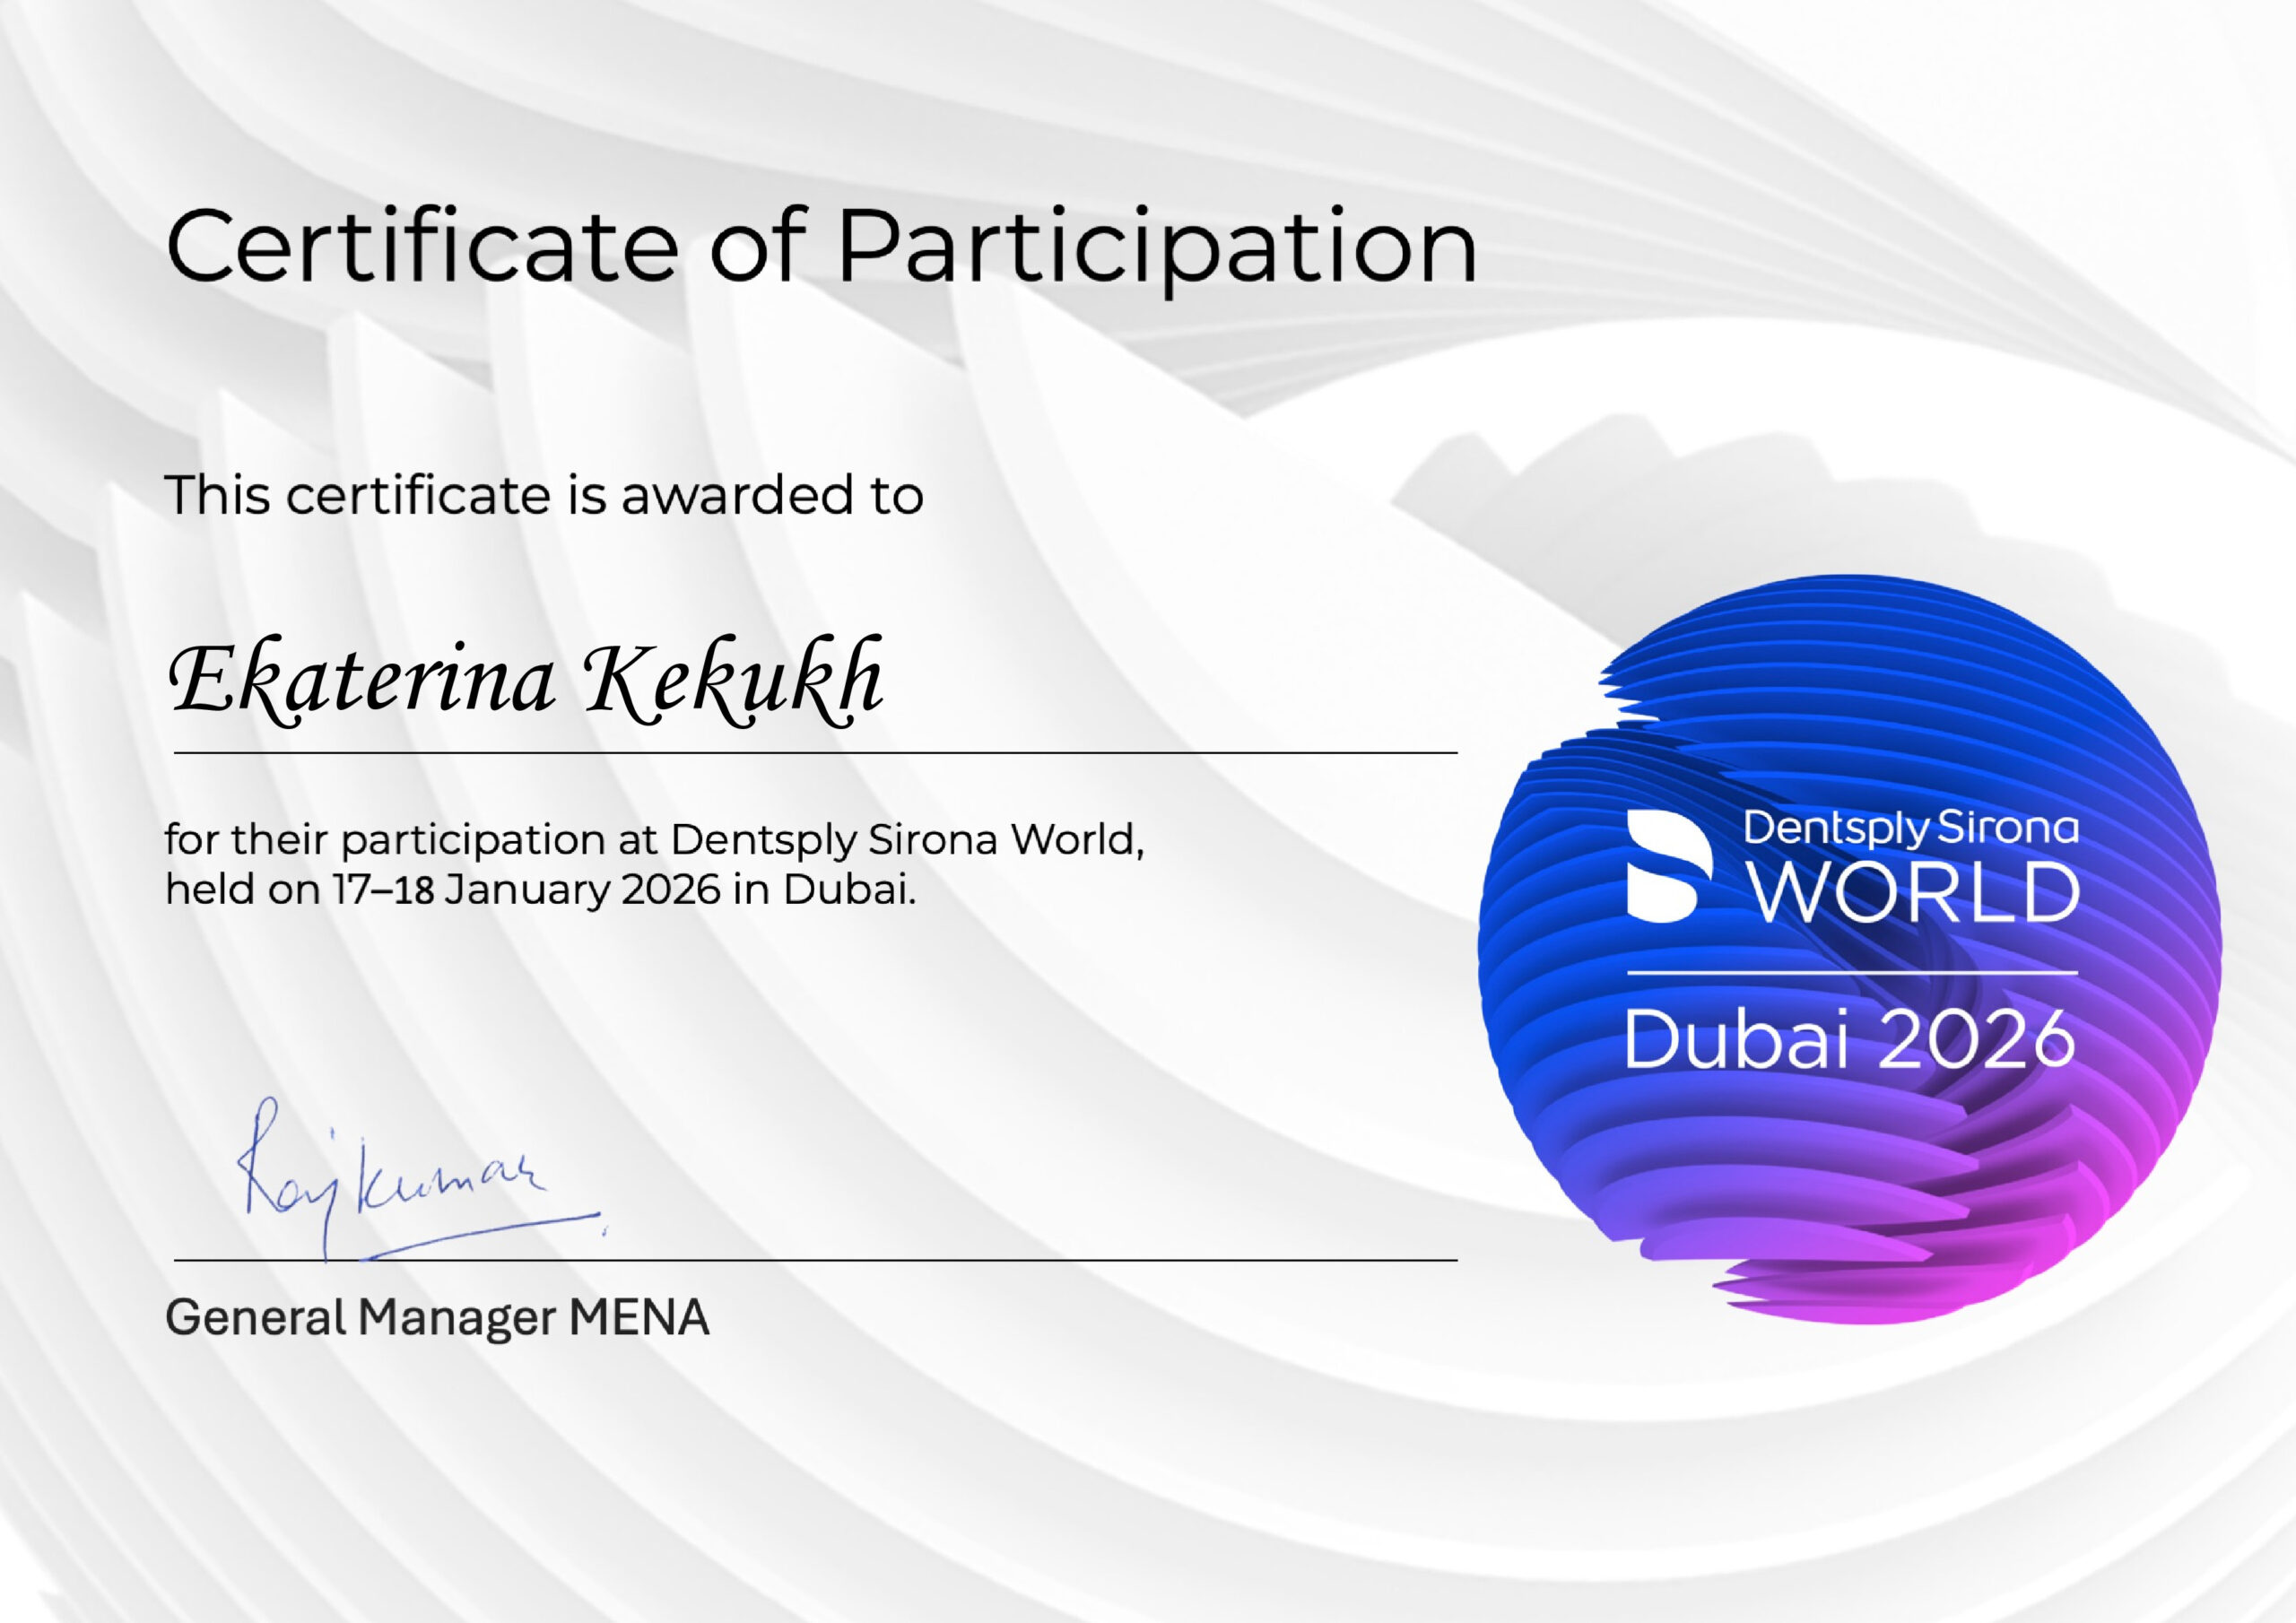The image size is (2296, 1623).
Task: Click the line under the recipient name
Action: coord(815,752)
